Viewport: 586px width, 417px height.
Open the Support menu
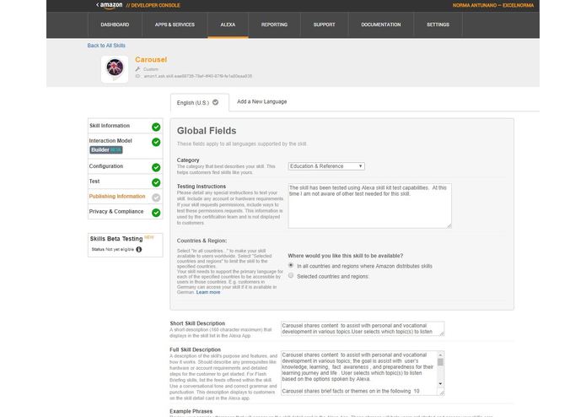click(324, 24)
